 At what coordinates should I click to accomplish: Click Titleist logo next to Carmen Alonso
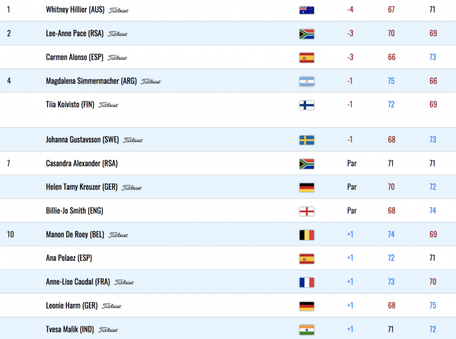point(117,58)
